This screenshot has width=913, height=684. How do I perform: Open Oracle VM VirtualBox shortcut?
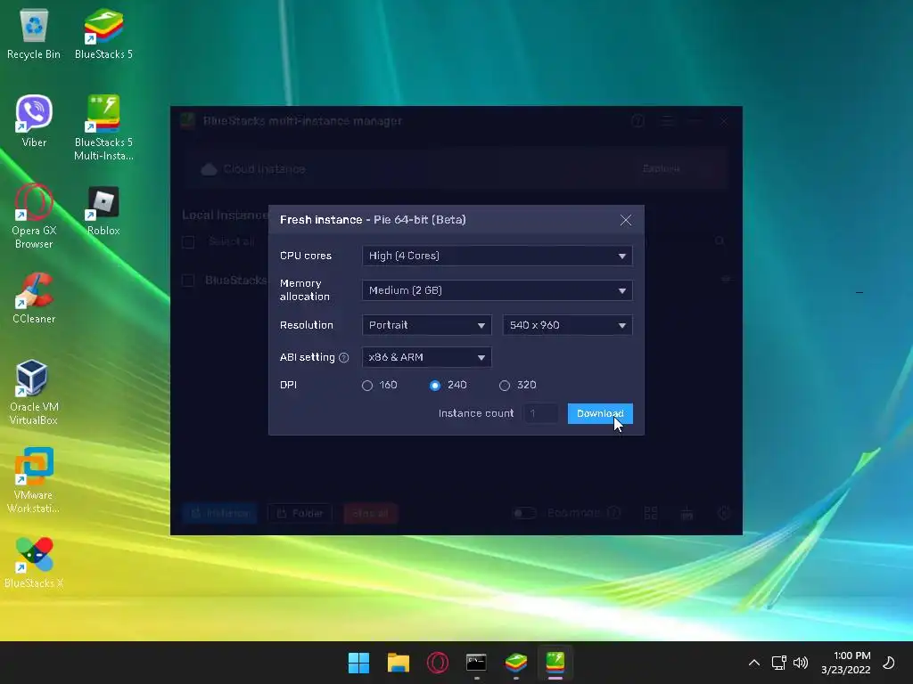[x=34, y=392]
